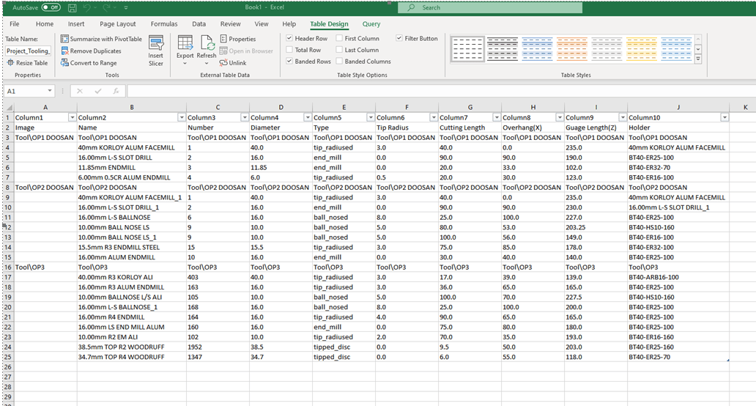Click the 'Cutting Length' header cell
This screenshot has width=756, height=406.
click(470, 128)
